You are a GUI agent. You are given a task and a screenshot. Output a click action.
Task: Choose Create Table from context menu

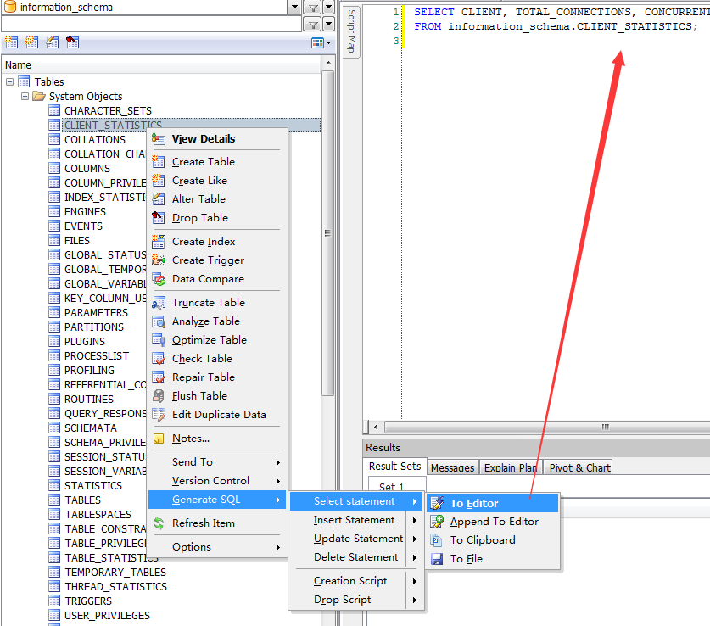[x=216, y=162]
